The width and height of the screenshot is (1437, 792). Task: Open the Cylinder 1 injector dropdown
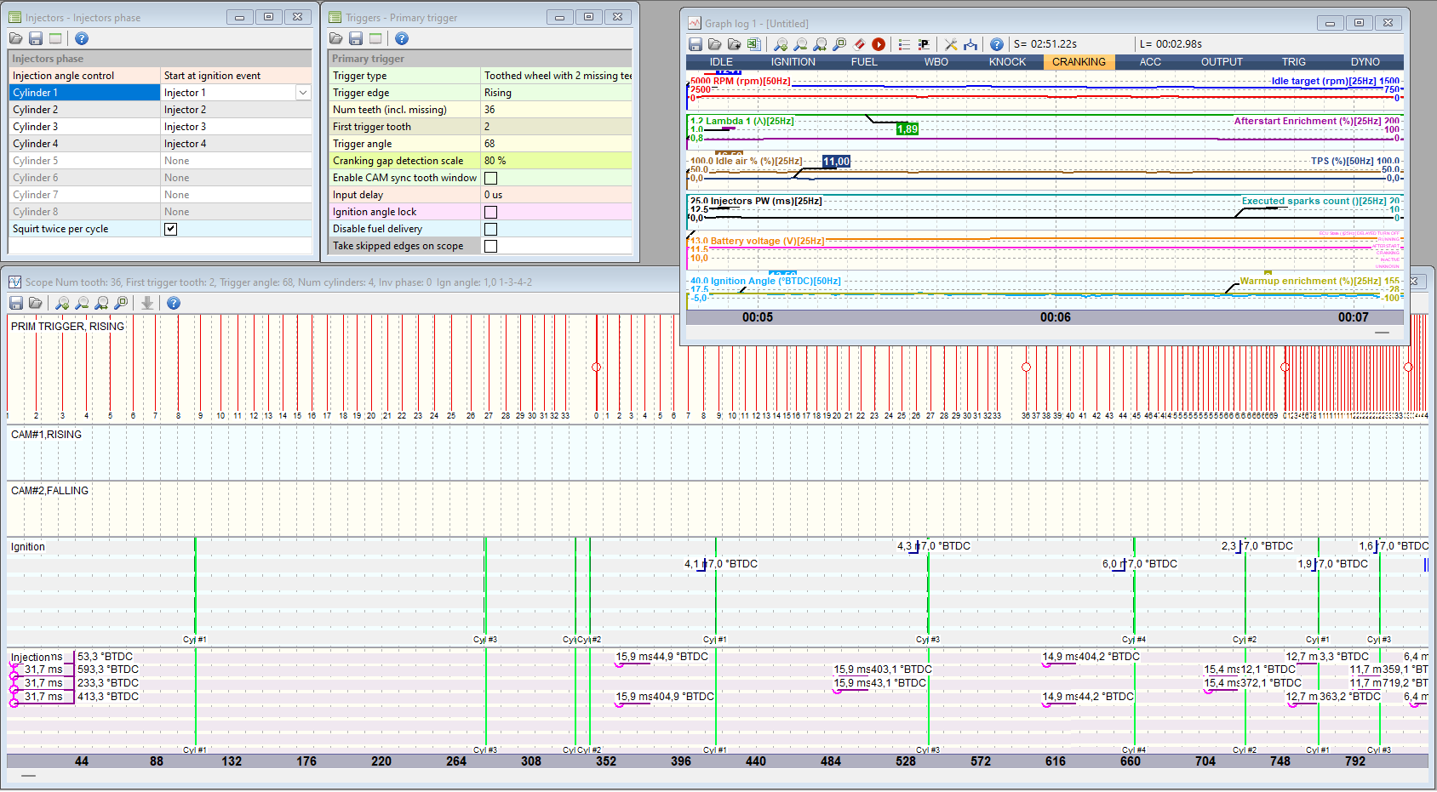click(303, 93)
